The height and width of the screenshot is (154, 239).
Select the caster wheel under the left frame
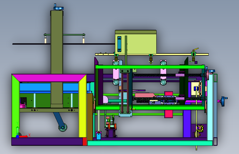tap(63, 127)
